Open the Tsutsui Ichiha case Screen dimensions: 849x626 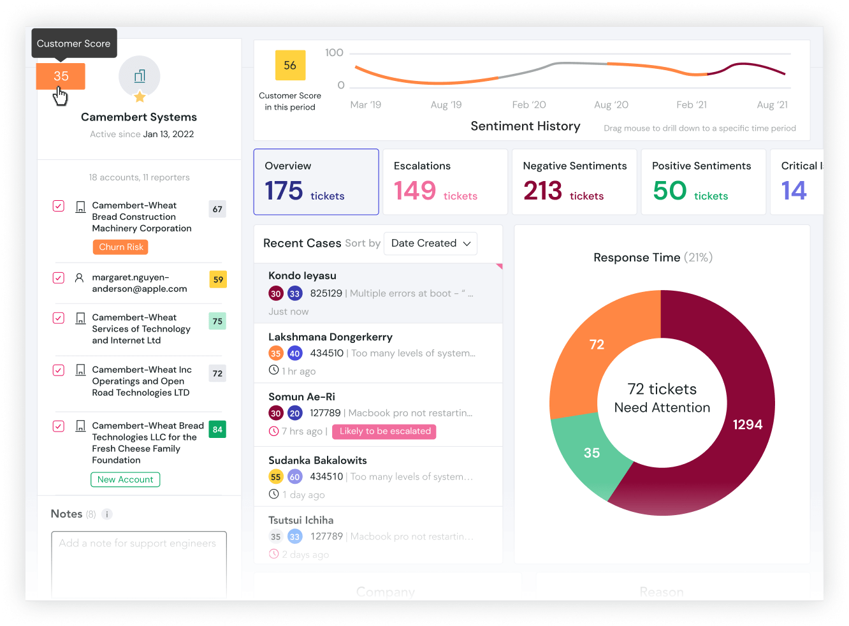click(x=379, y=535)
